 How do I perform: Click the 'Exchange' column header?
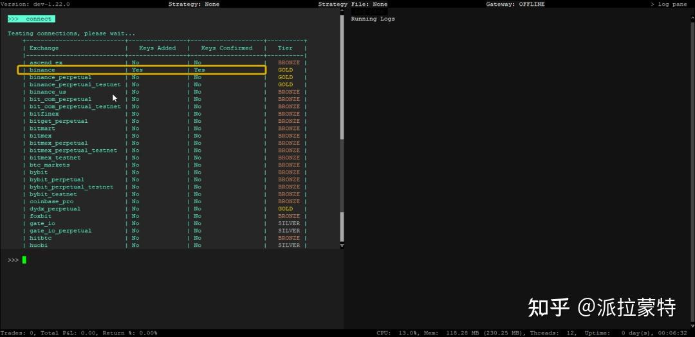44,48
